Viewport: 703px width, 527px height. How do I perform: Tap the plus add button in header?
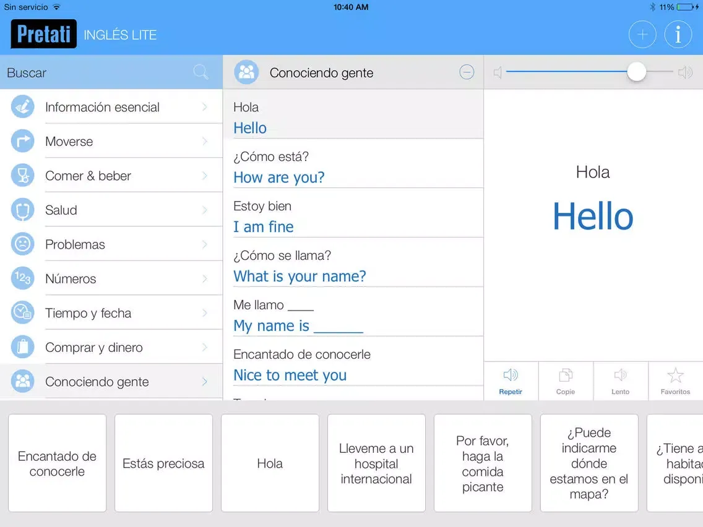click(x=642, y=35)
